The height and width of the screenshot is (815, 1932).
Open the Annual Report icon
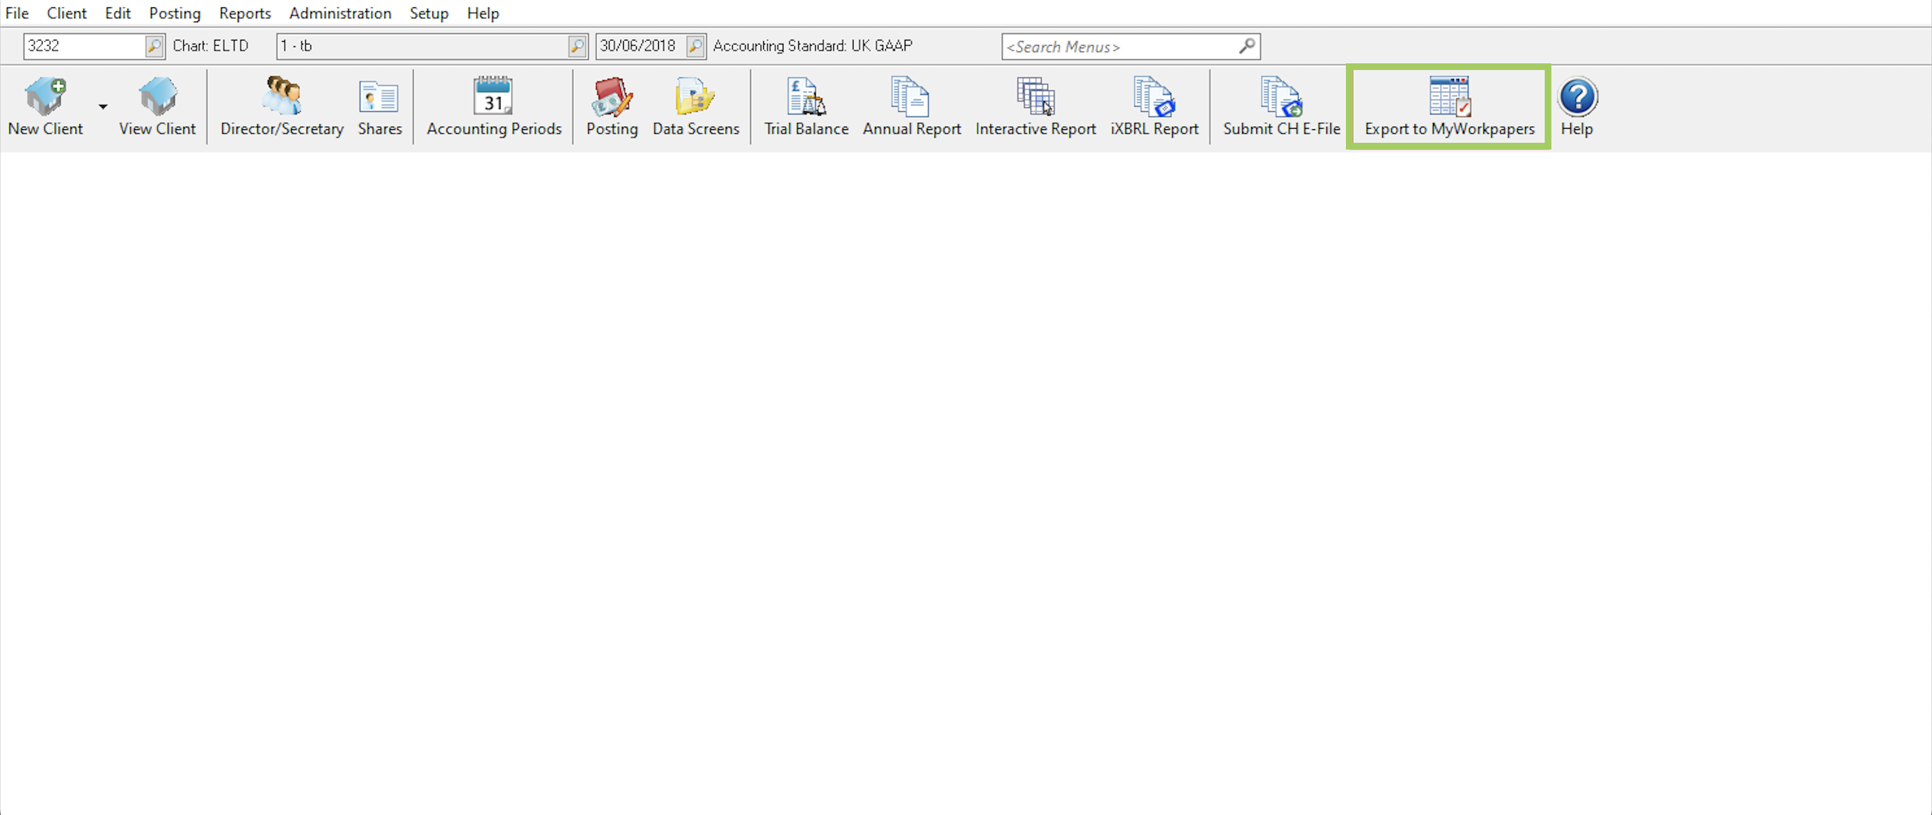pyautogui.click(x=911, y=106)
